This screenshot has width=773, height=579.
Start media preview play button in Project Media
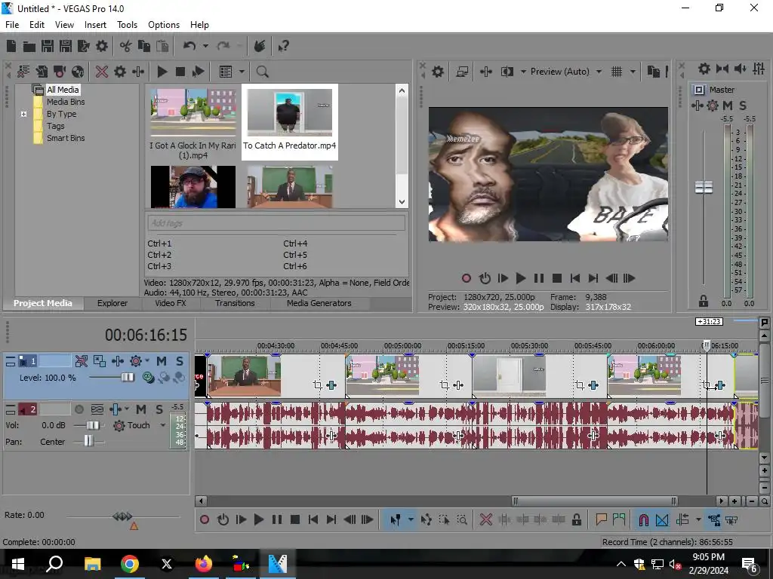(x=162, y=72)
